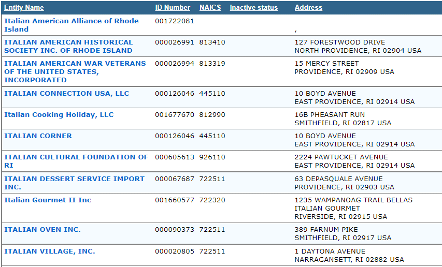This screenshot has height=267, width=442.
Task: Click the 127 Forestwood Drive address cell
Action: point(358,46)
